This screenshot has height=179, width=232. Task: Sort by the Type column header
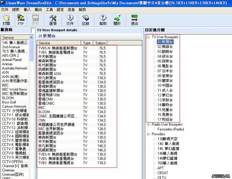(x=87, y=43)
